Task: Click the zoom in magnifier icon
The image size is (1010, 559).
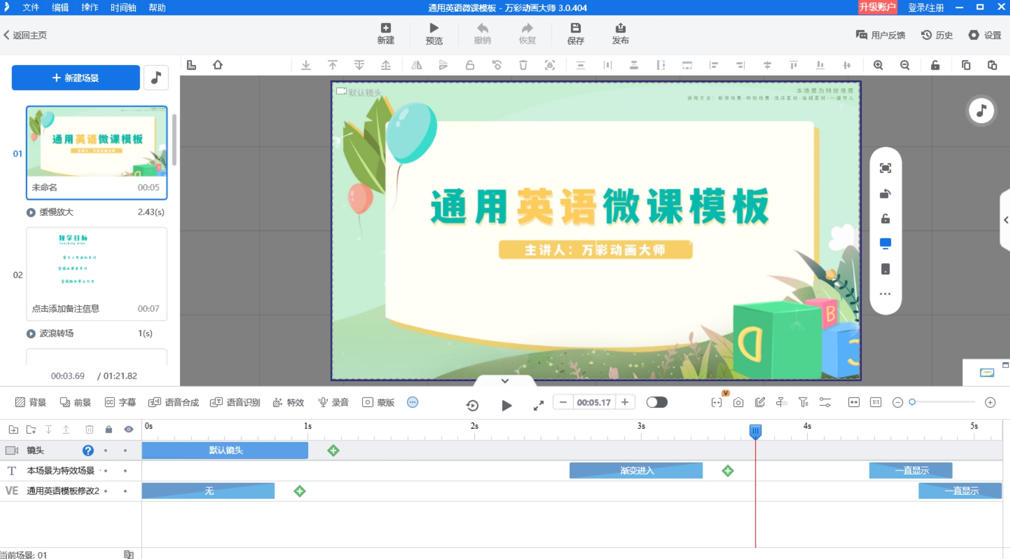Action: click(x=878, y=65)
